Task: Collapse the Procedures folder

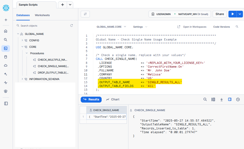Action: coord(27,53)
